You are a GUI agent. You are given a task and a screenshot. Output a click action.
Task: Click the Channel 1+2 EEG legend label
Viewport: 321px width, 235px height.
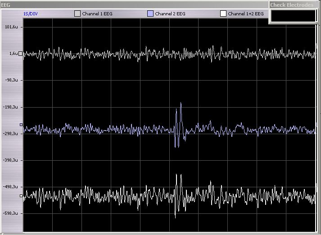(x=246, y=14)
